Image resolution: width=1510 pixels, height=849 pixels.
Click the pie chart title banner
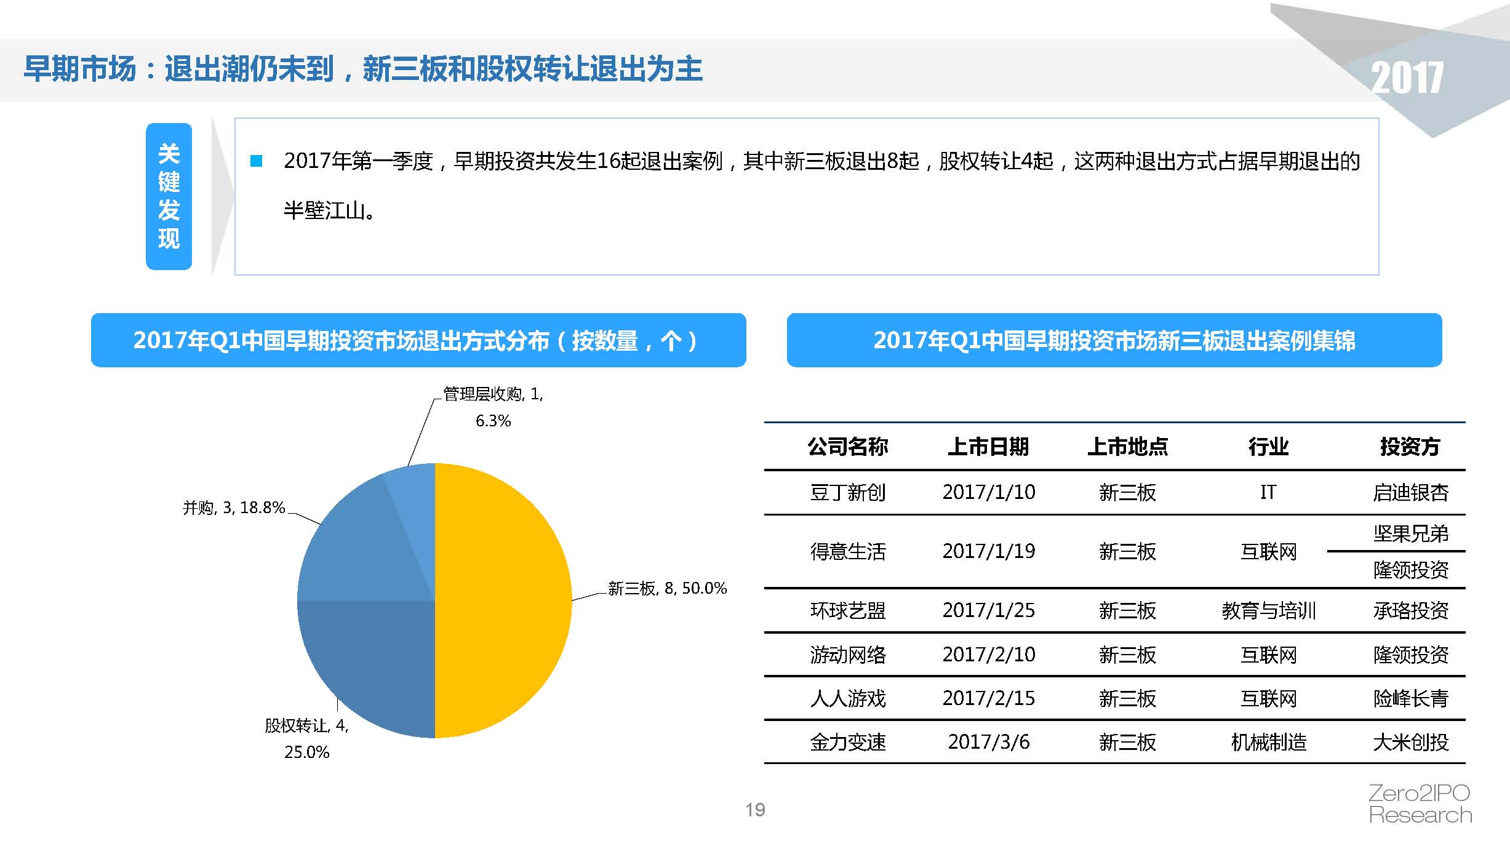pyautogui.click(x=418, y=340)
